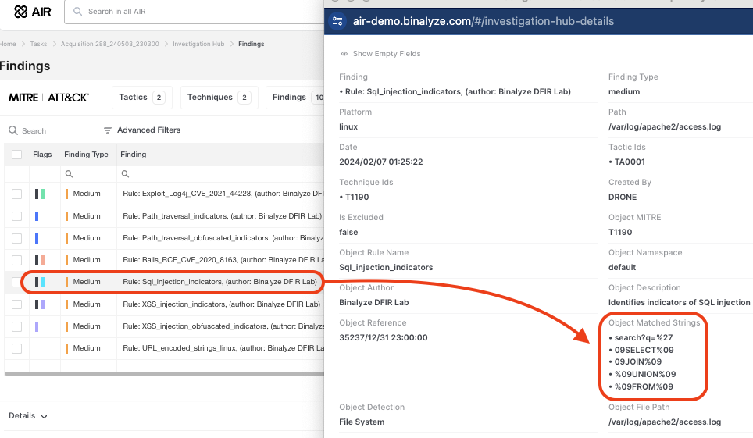Select the Sql_injection_indicators finding row
Viewport: 753px width, 438px height.
tap(219, 282)
